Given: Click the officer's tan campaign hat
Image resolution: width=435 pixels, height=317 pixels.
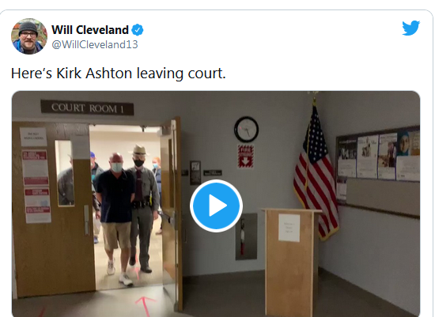Looking at the screenshot, I should [x=138, y=150].
